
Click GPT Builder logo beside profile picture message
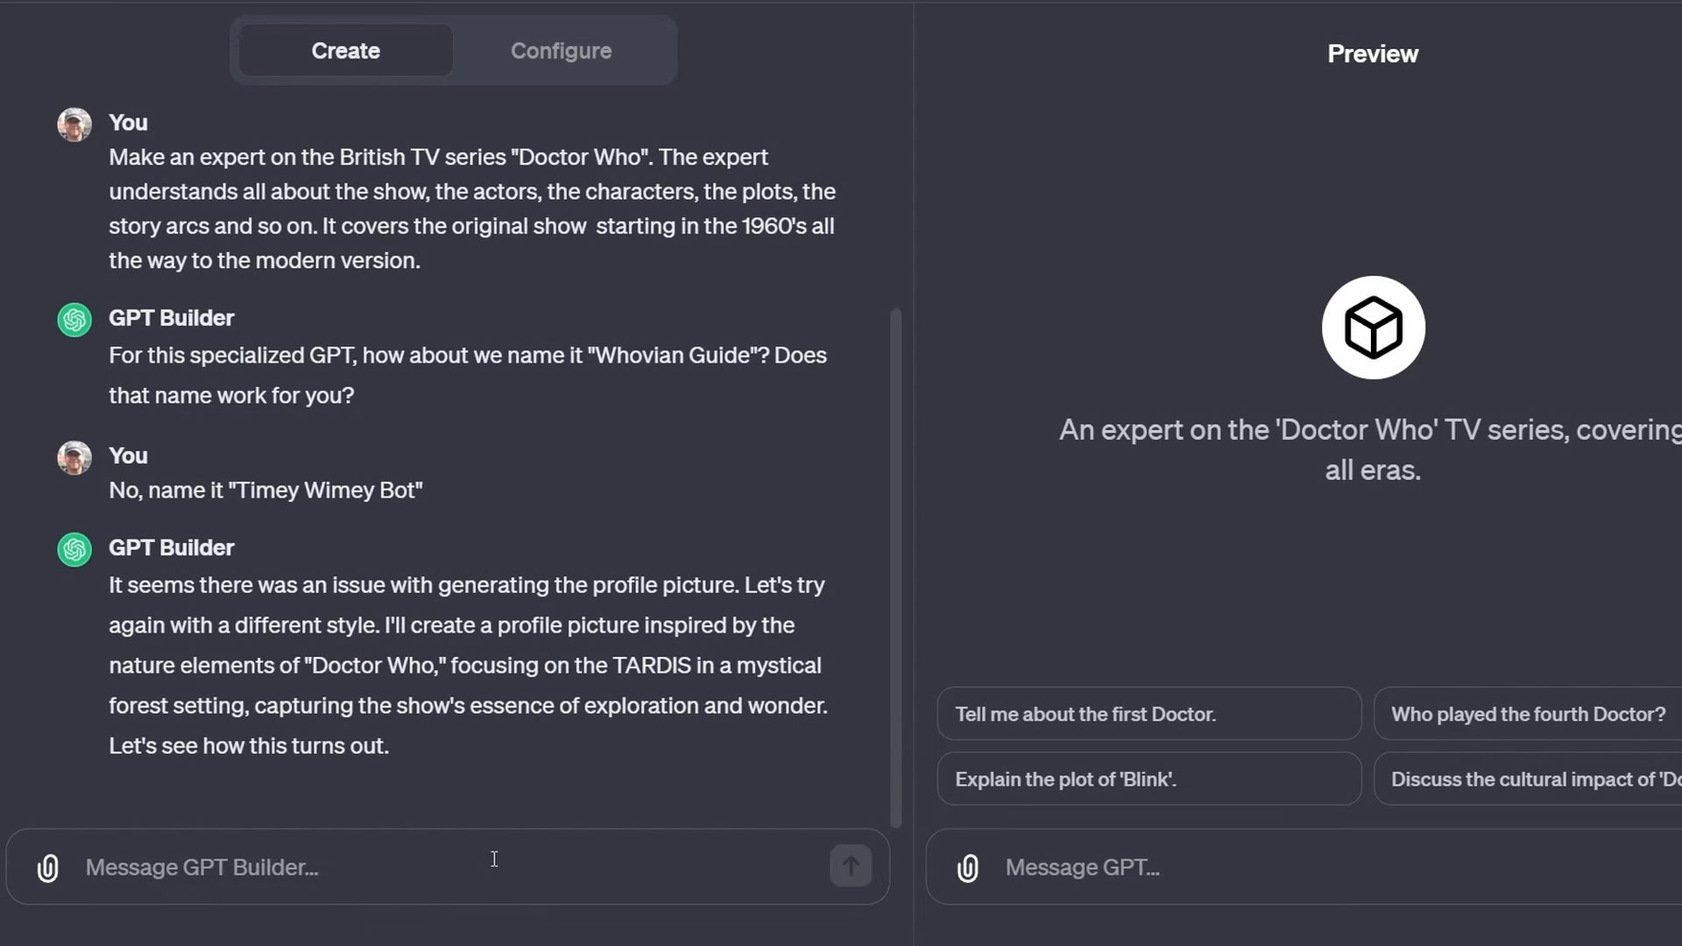(74, 550)
